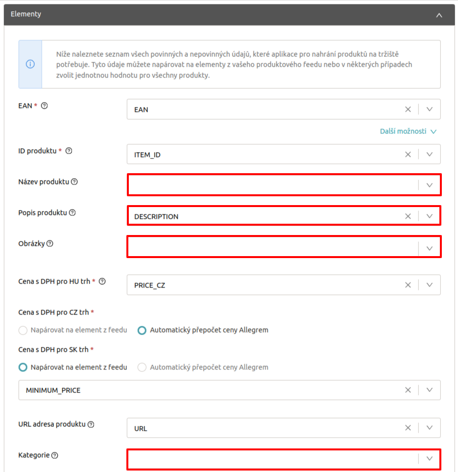
Task: Click the help icon beside ID produktu
Action: pyautogui.click(x=69, y=151)
